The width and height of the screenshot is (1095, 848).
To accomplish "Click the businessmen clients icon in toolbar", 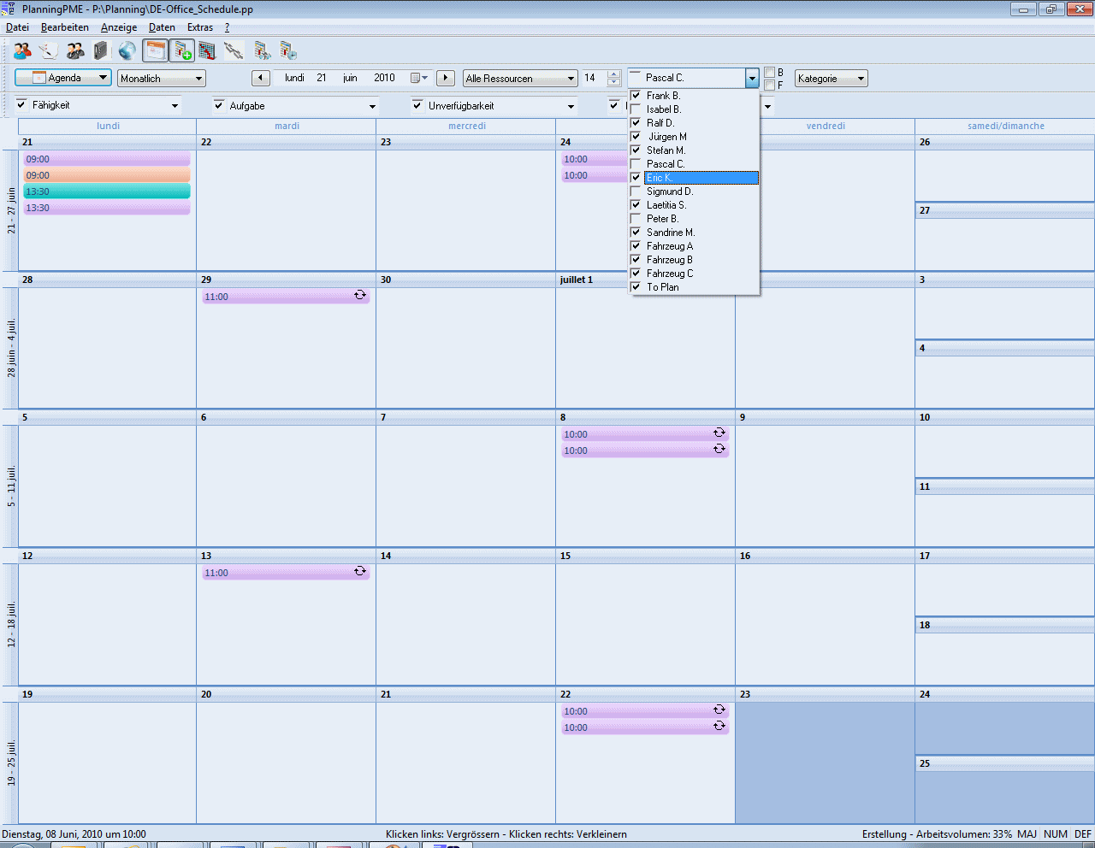I will 75,51.
